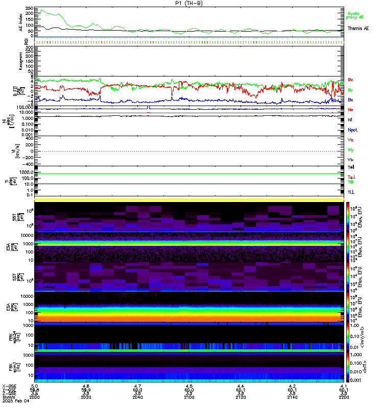Click the -400 velocity axis tick label
Screen dimensions: 383x408
pos(28,164)
